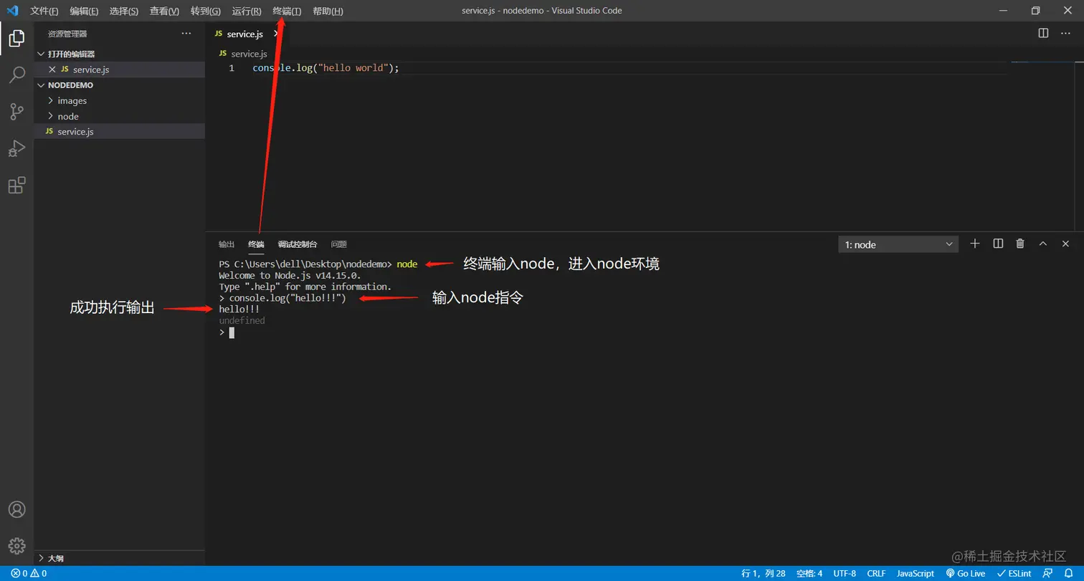Switch to the Debug Console tab
The height and width of the screenshot is (581, 1084).
coord(298,244)
